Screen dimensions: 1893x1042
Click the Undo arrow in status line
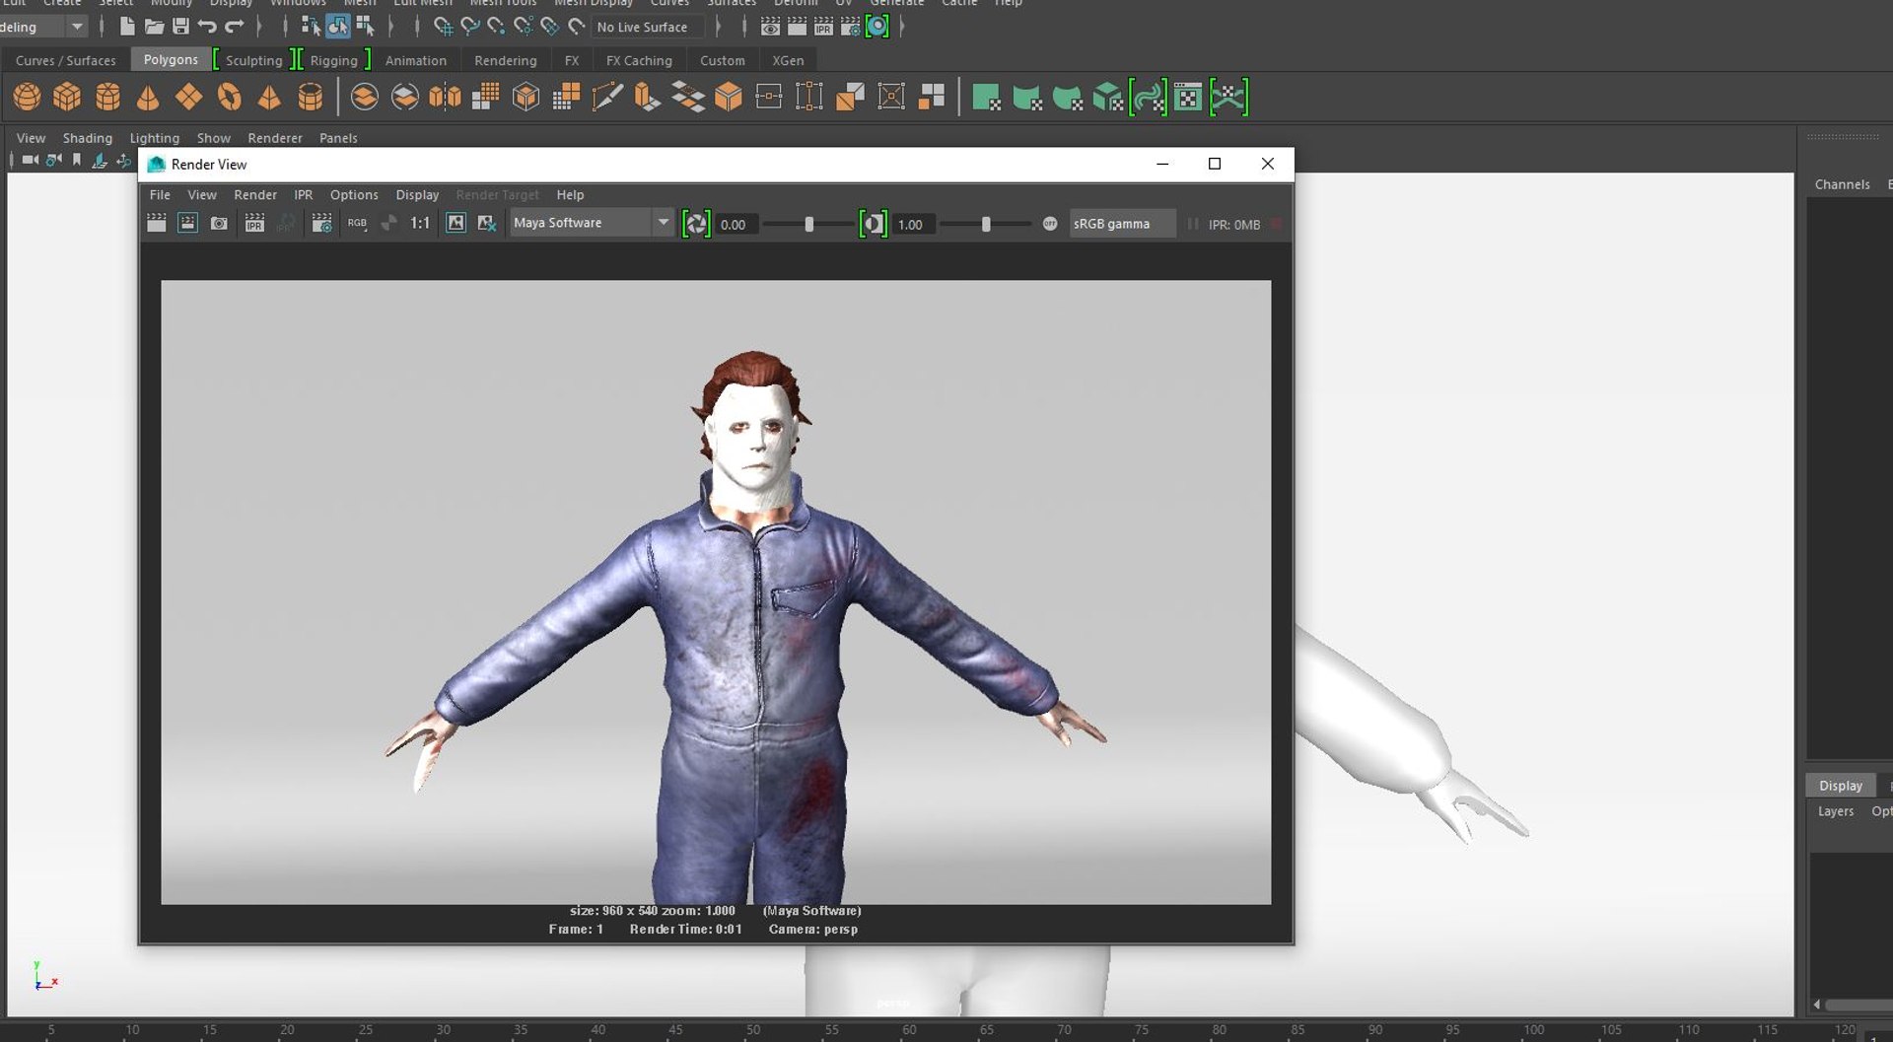[207, 27]
